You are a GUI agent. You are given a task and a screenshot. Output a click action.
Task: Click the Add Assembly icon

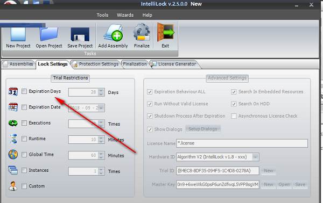click(x=113, y=33)
